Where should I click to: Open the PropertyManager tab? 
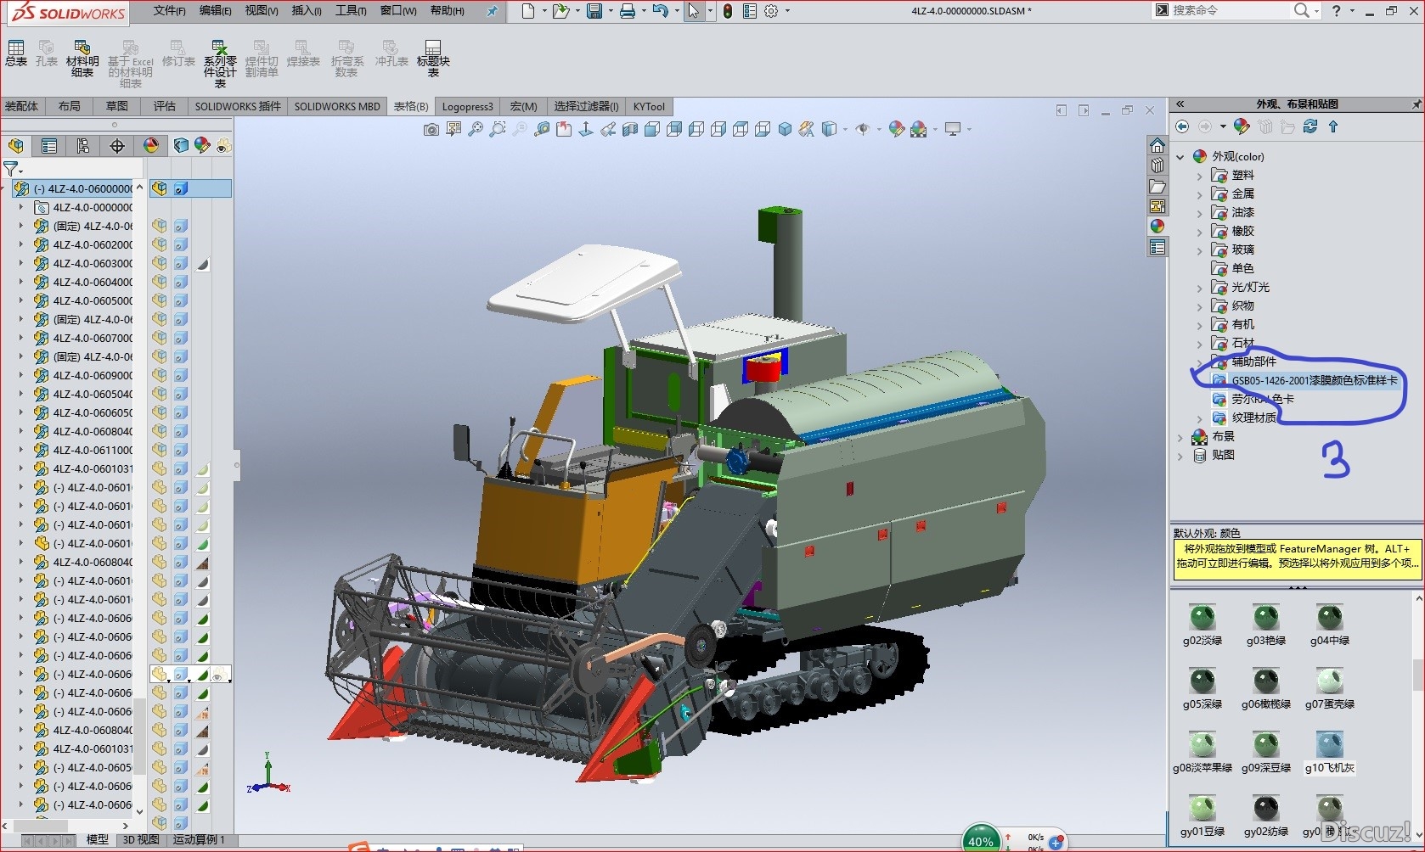pos(49,146)
